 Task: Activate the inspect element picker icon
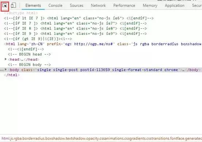pyautogui.click(x=5, y=6)
